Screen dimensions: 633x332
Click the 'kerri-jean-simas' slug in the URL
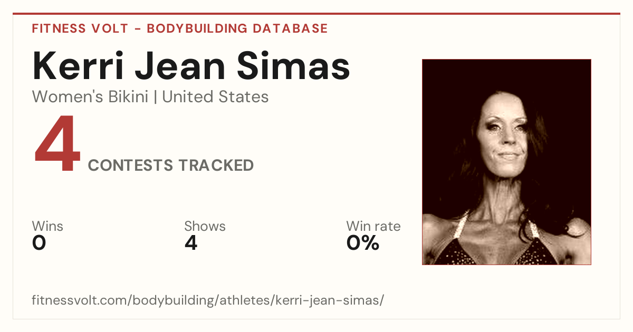click(x=328, y=301)
